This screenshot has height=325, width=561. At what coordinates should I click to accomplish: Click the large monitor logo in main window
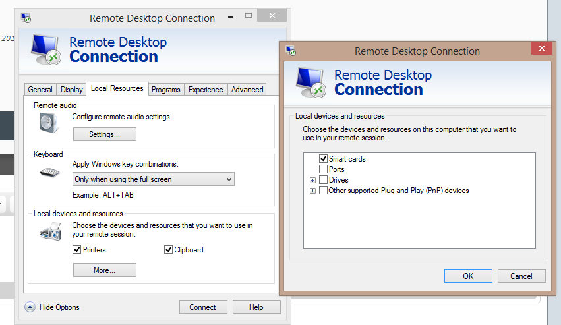pyautogui.click(x=46, y=49)
